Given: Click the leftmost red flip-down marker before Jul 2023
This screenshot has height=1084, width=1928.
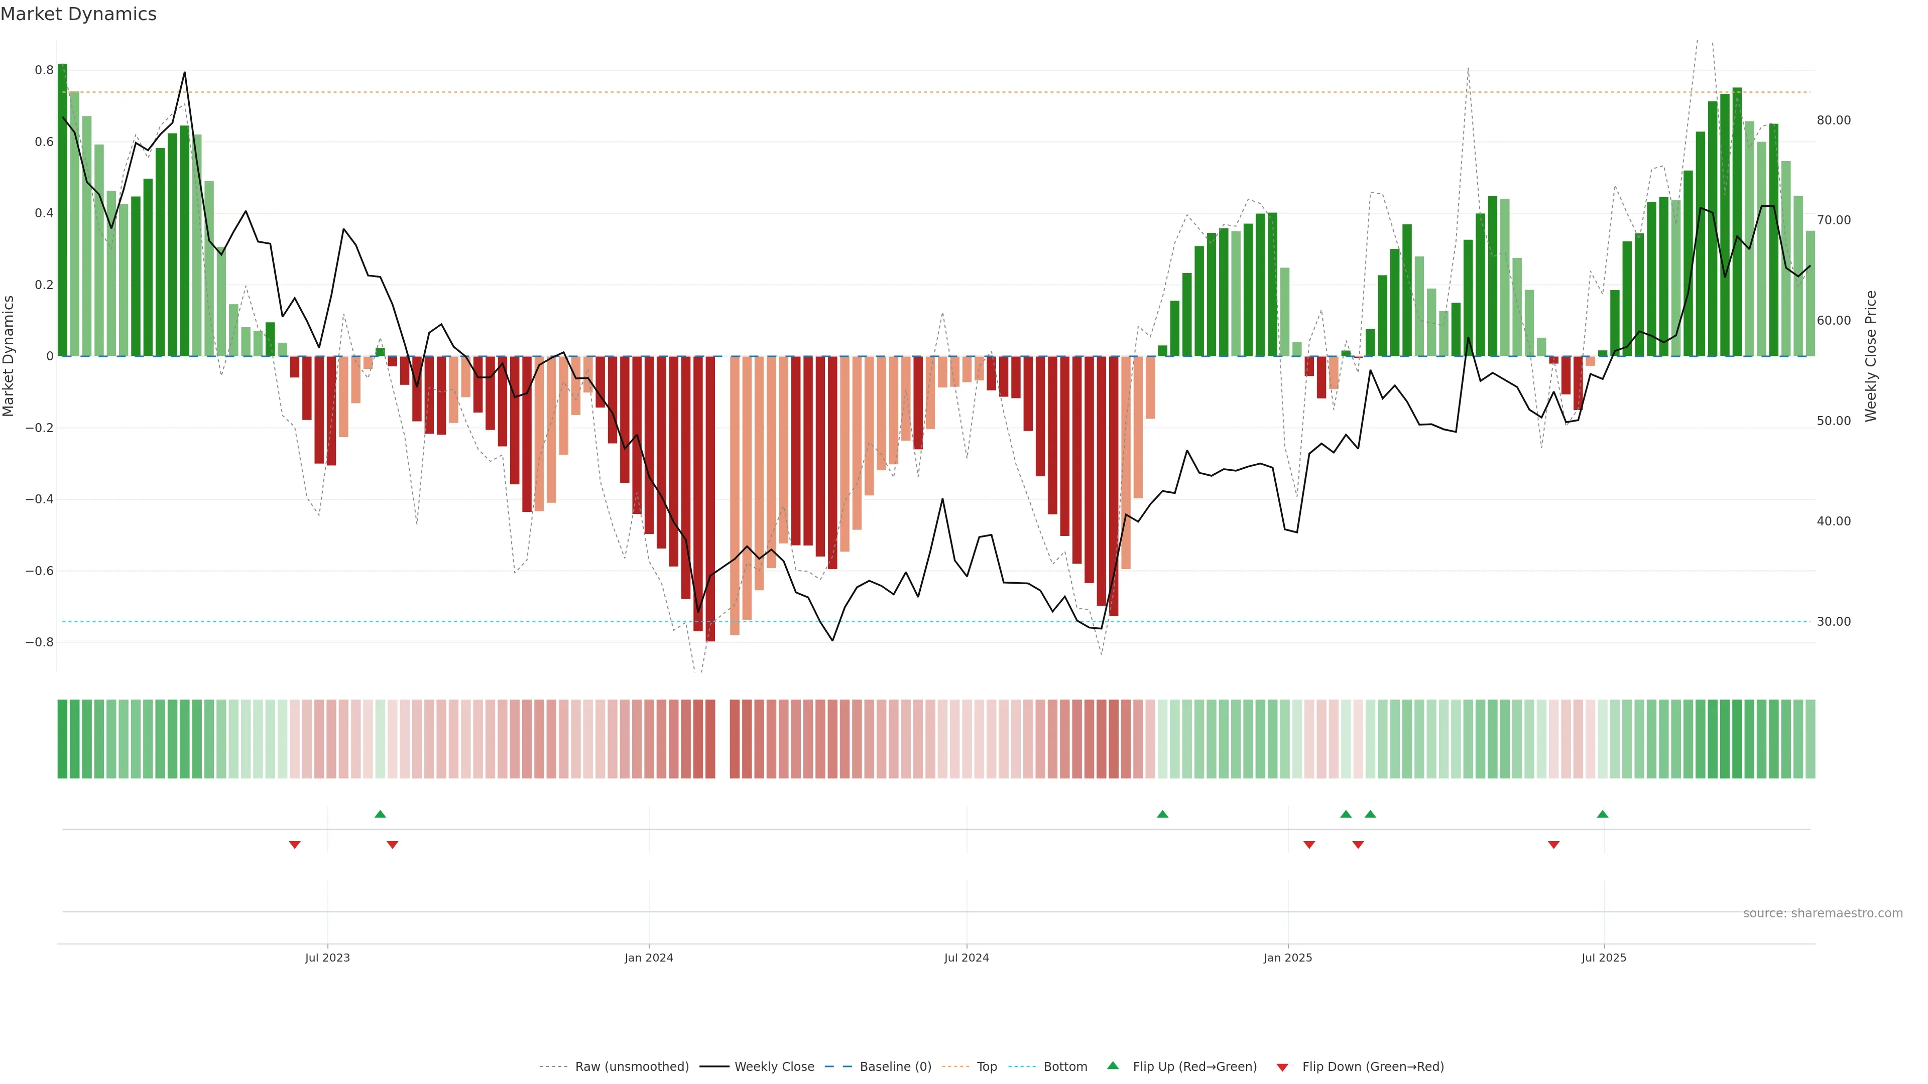Looking at the screenshot, I should point(295,845).
